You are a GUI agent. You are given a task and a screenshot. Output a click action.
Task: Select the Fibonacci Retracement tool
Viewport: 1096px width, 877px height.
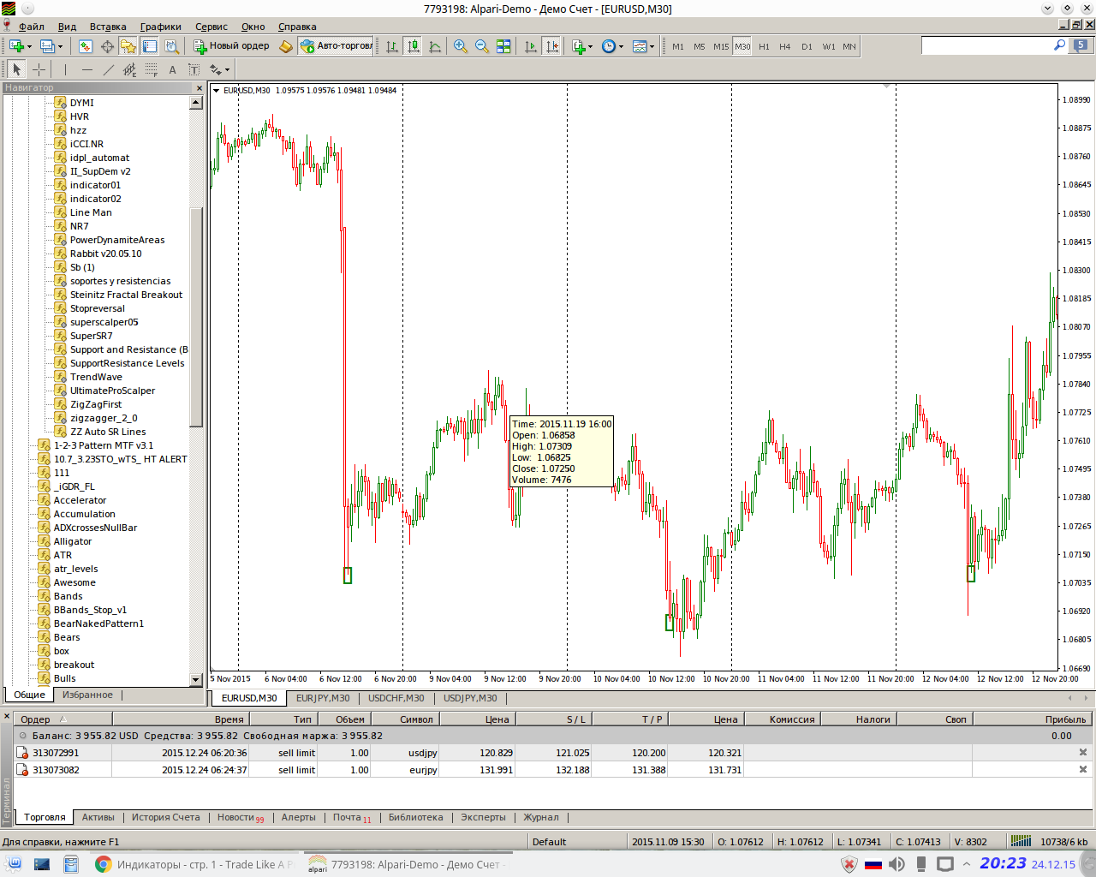(151, 69)
